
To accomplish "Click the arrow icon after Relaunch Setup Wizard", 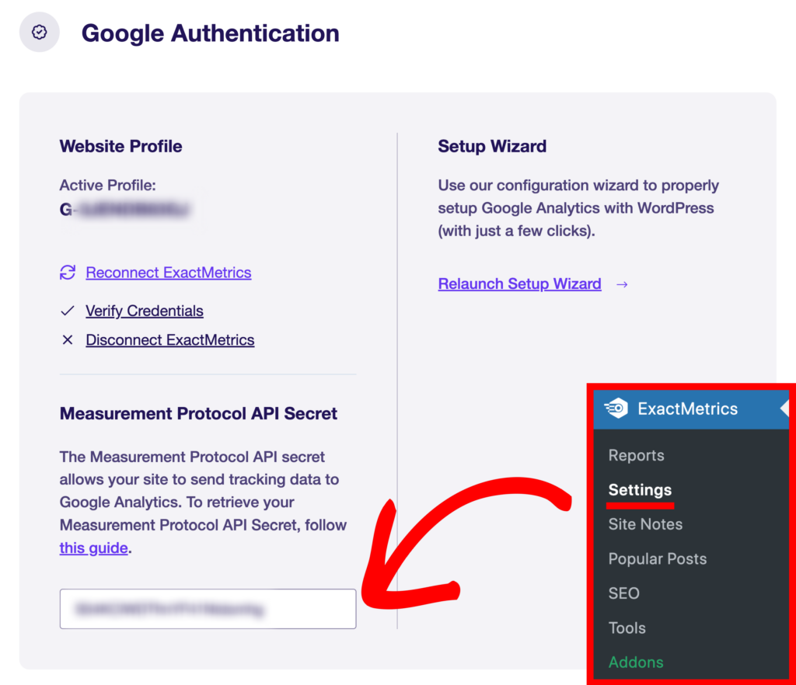I will click(x=621, y=284).
